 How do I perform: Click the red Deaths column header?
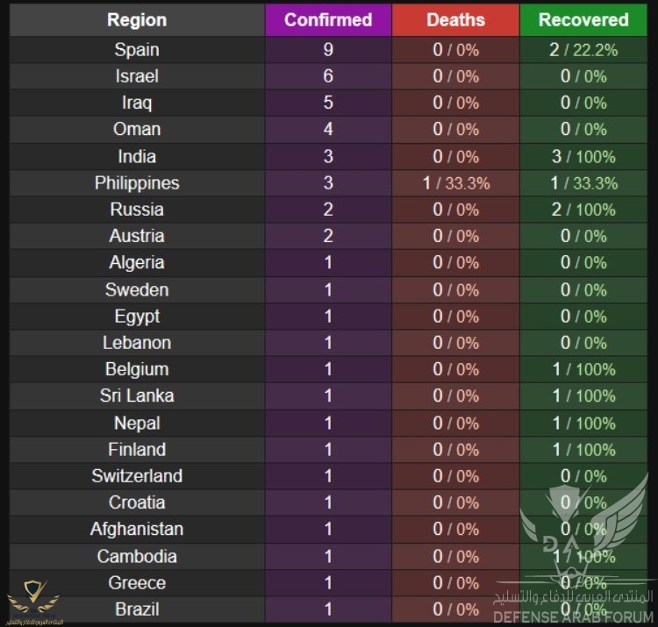pos(455,20)
